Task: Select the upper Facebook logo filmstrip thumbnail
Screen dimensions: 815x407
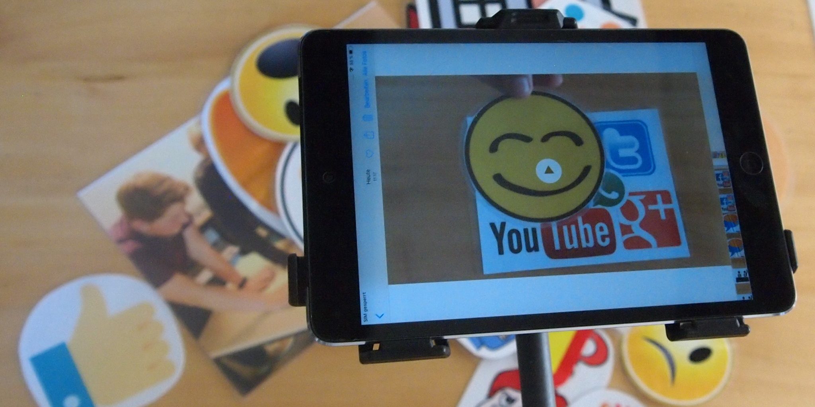Action: coord(721,178)
